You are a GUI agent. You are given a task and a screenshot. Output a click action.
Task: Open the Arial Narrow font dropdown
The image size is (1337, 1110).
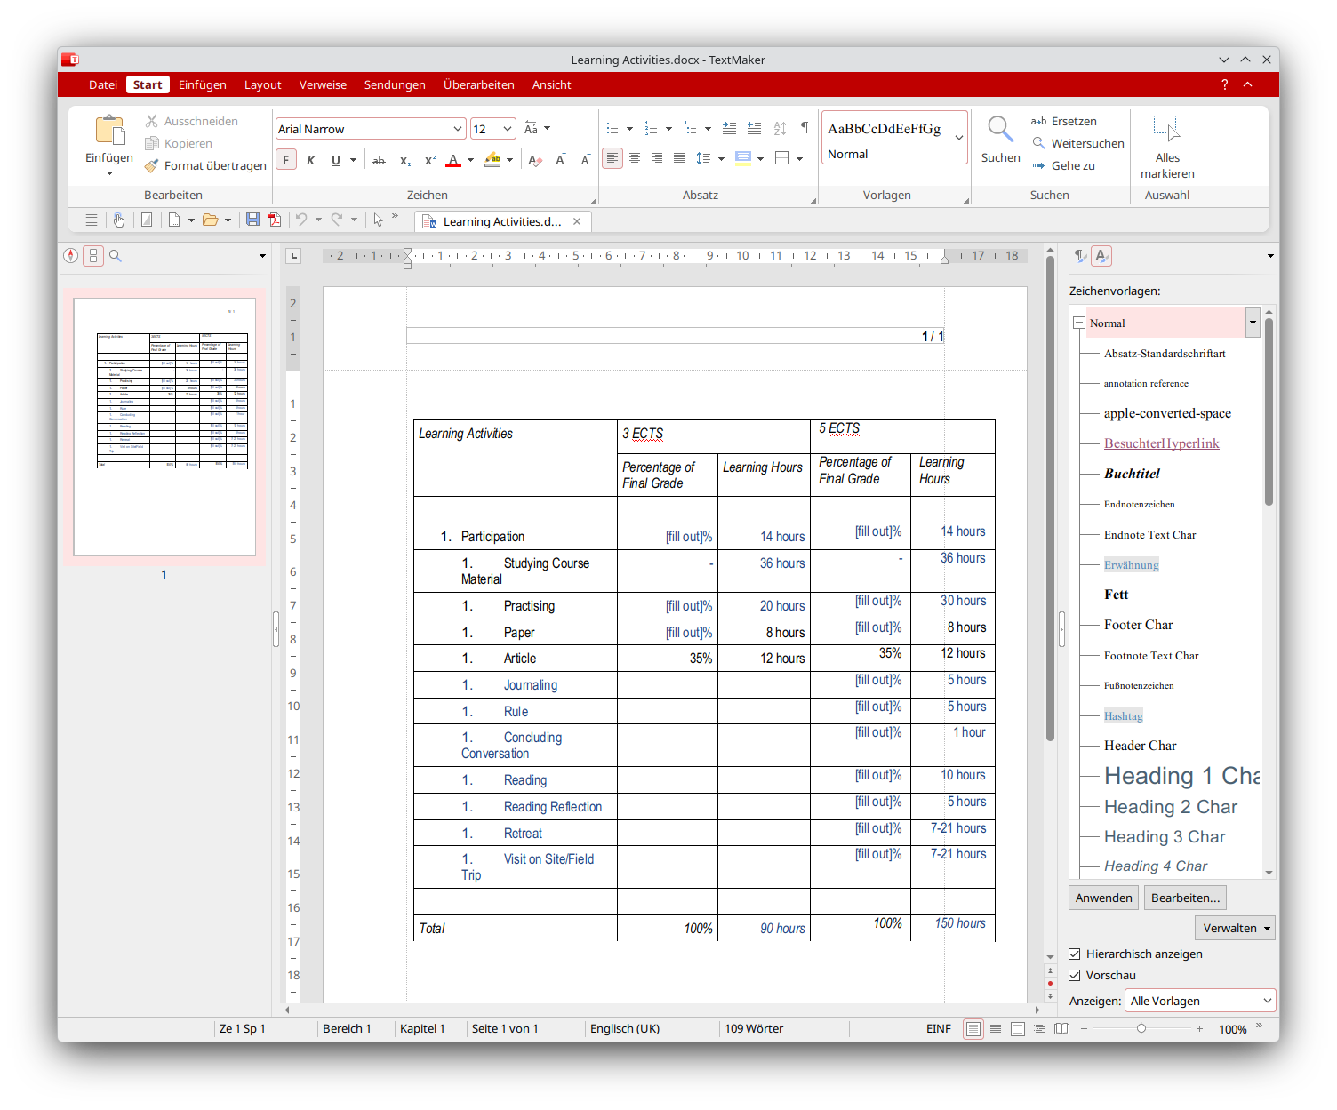tap(458, 129)
